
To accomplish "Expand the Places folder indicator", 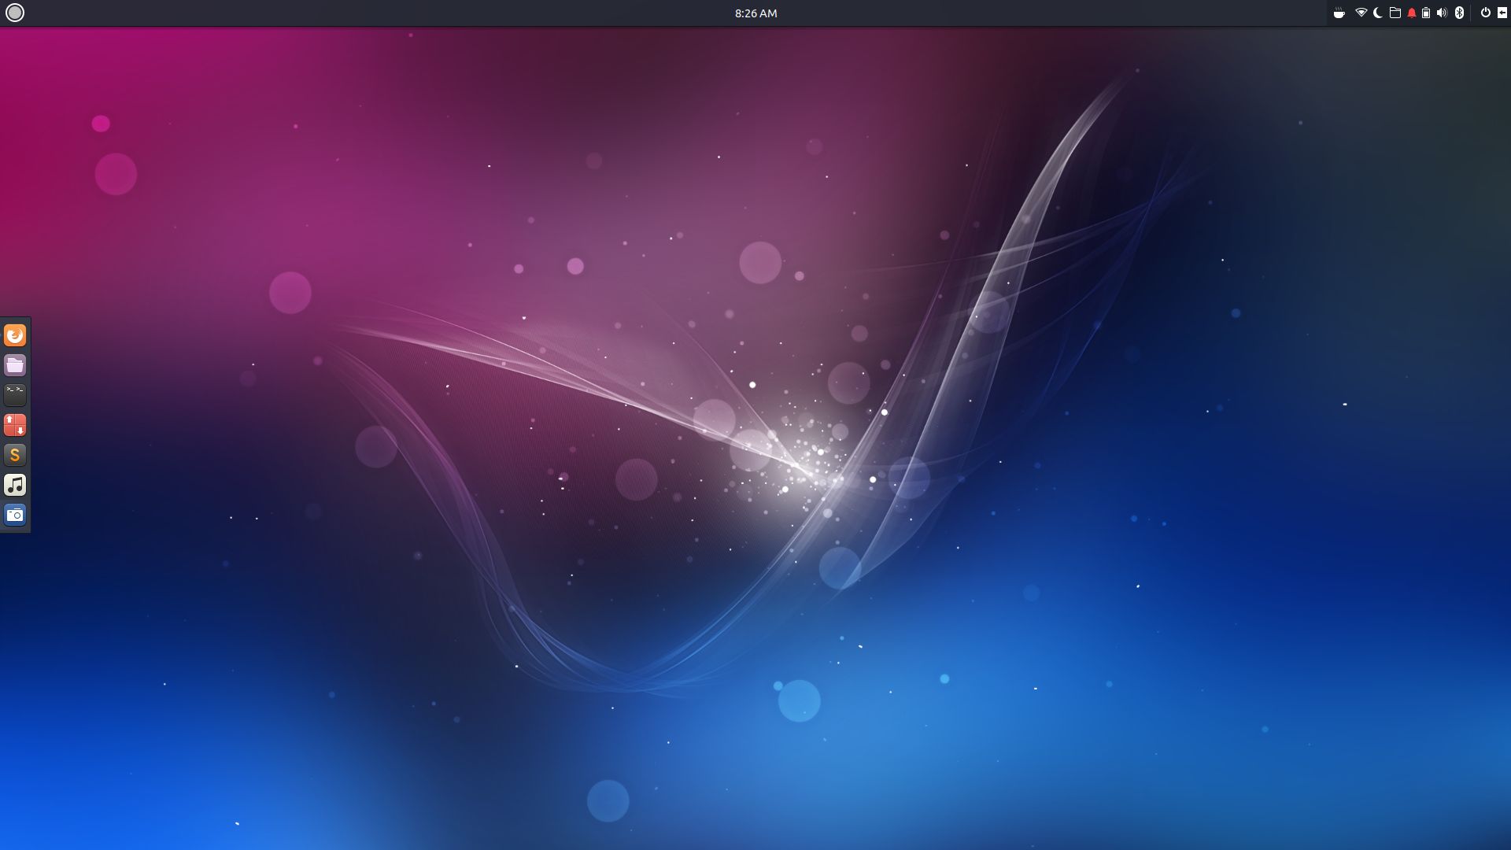I will click(x=1395, y=13).
